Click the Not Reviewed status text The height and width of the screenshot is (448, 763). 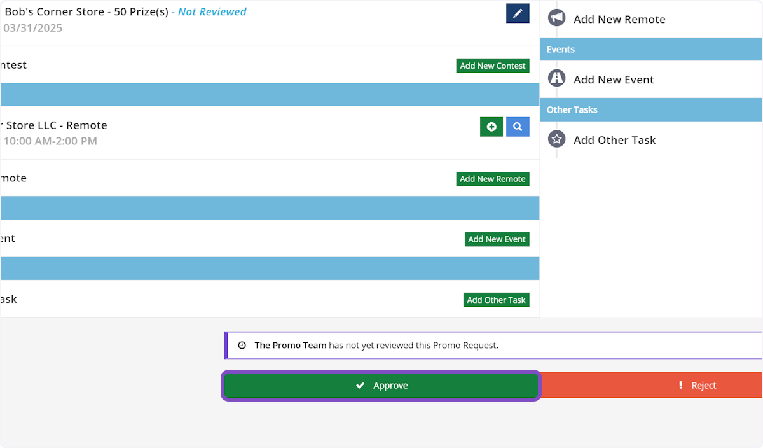click(212, 11)
